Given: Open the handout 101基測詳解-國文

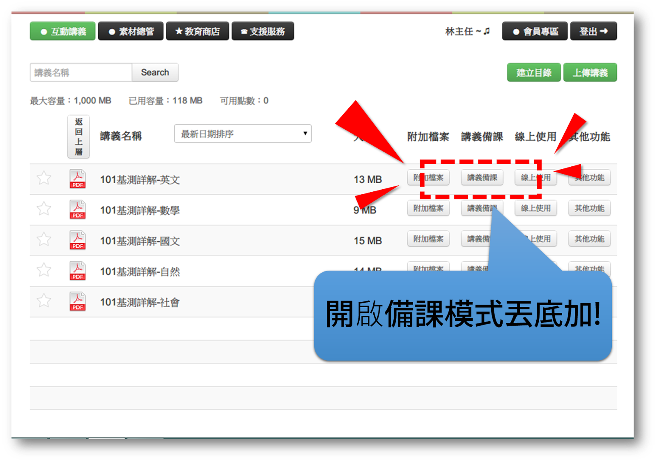Looking at the screenshot, I should [140, 241].
